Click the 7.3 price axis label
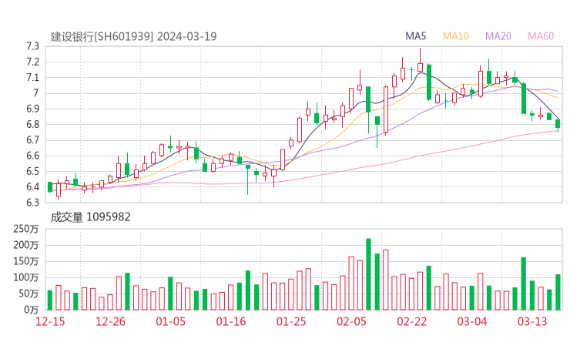 point(32,46)
